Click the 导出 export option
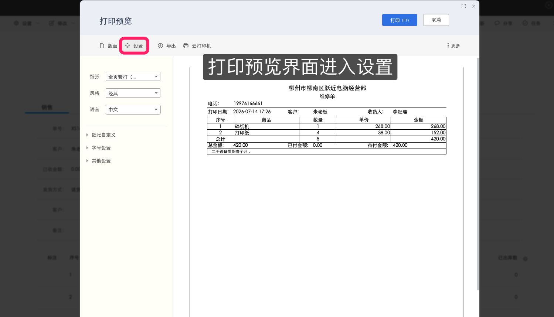Screen dimensions: 554x317 (167, 46)
